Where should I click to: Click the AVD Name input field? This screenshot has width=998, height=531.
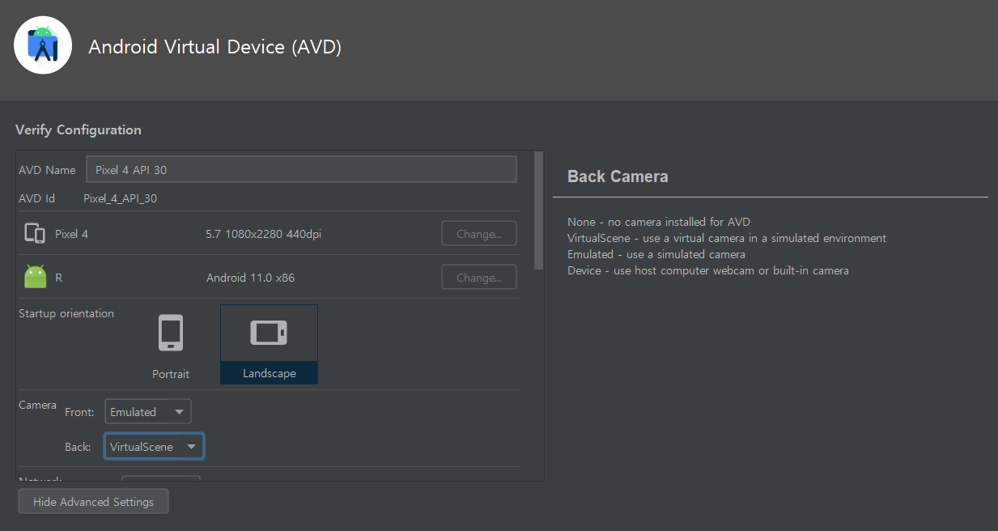[x=301, y=169]
